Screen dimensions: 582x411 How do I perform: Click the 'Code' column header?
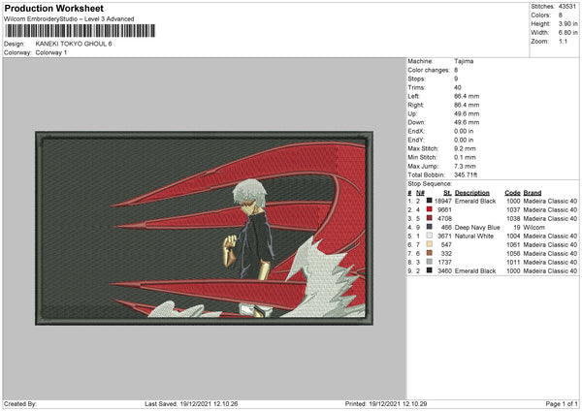pos(512,193)
